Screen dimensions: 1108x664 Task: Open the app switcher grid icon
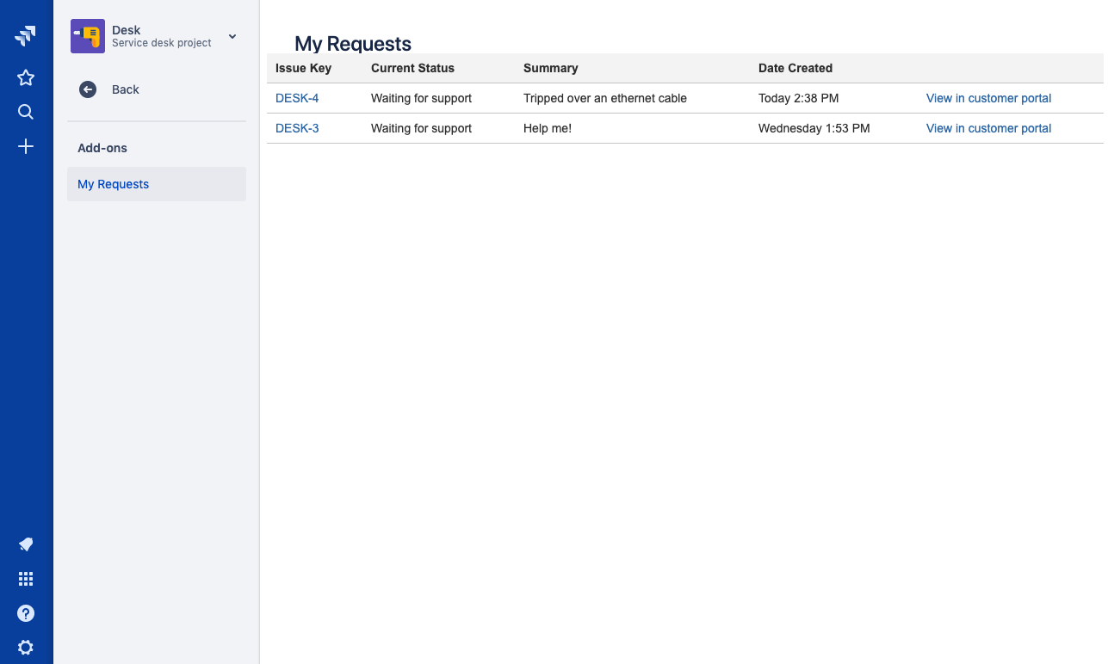click(25, 578)
